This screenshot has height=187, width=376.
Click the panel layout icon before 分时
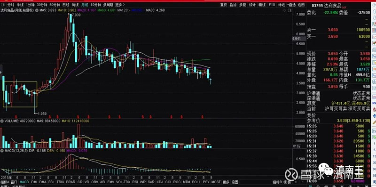pos(2,5)
